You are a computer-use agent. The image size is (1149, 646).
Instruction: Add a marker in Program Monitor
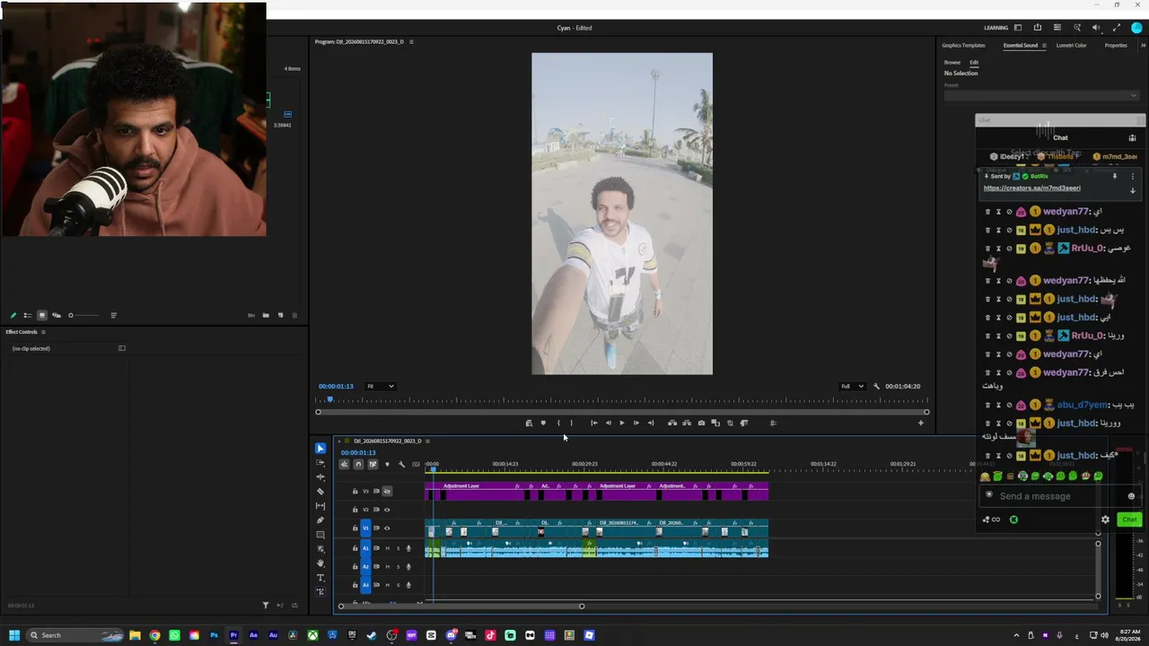tap(543, 423)
